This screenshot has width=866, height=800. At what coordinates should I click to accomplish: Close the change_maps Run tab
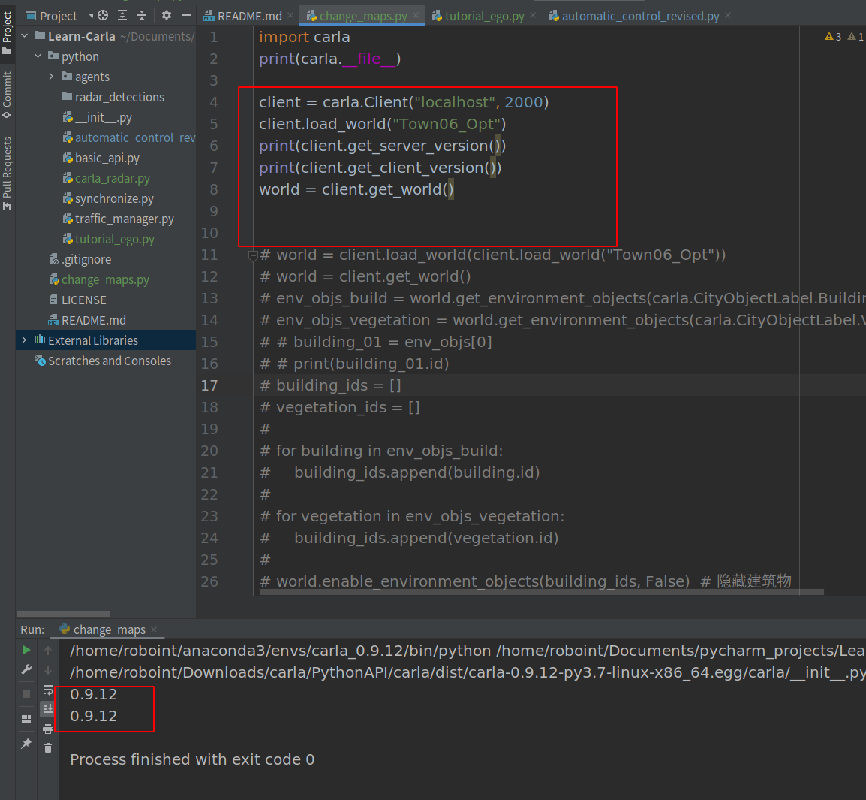[154, 629]
